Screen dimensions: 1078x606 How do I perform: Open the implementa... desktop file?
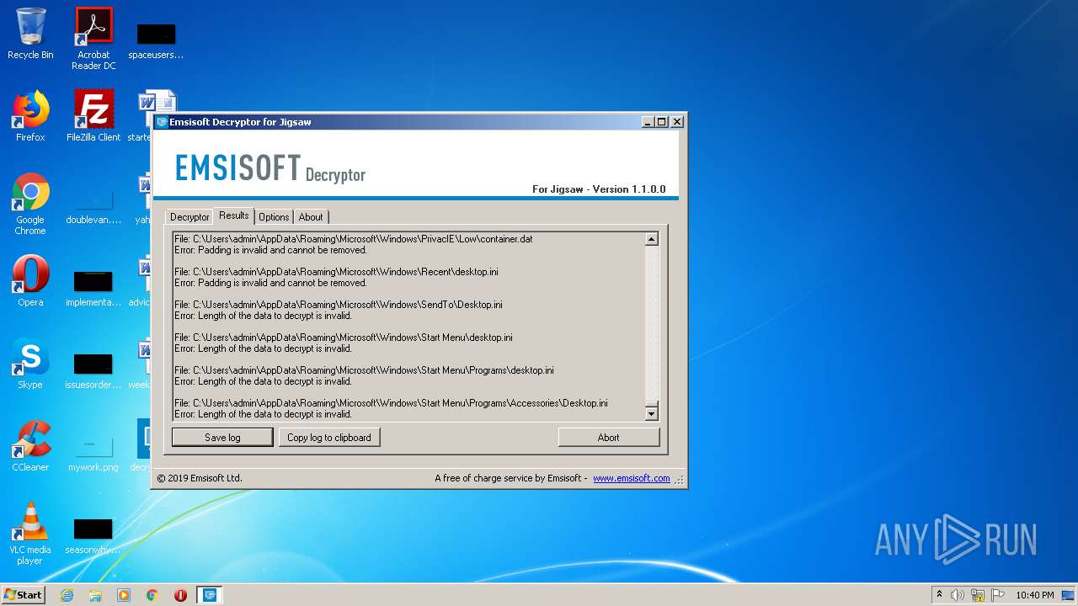pyautogui.click(x=93, y=289)
